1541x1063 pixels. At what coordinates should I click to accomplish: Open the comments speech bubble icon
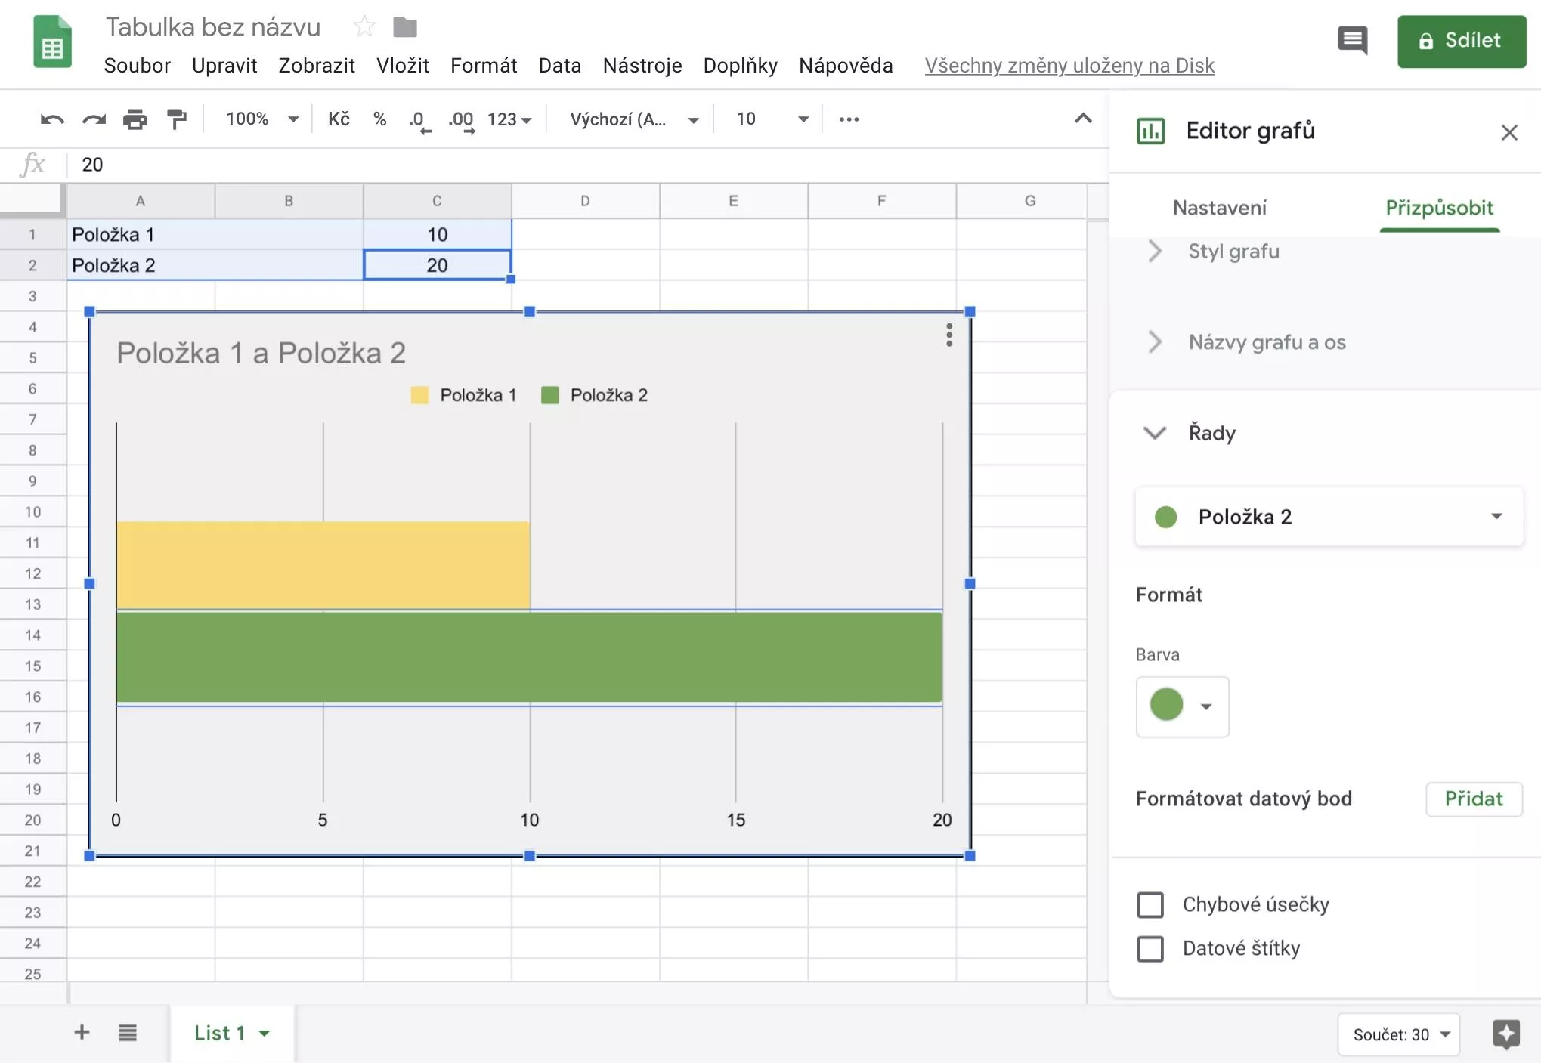(x=1352, y=40)
